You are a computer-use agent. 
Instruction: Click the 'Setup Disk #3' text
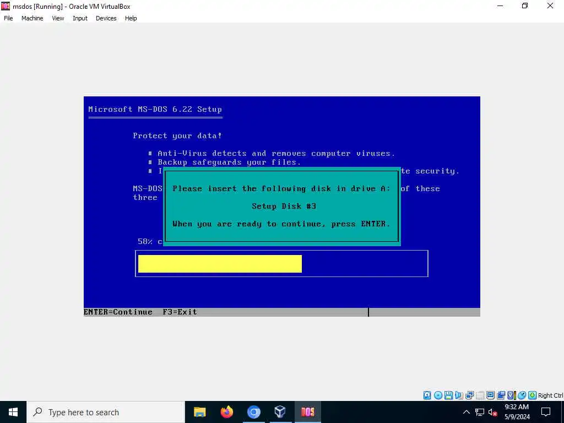click(284, 206)
